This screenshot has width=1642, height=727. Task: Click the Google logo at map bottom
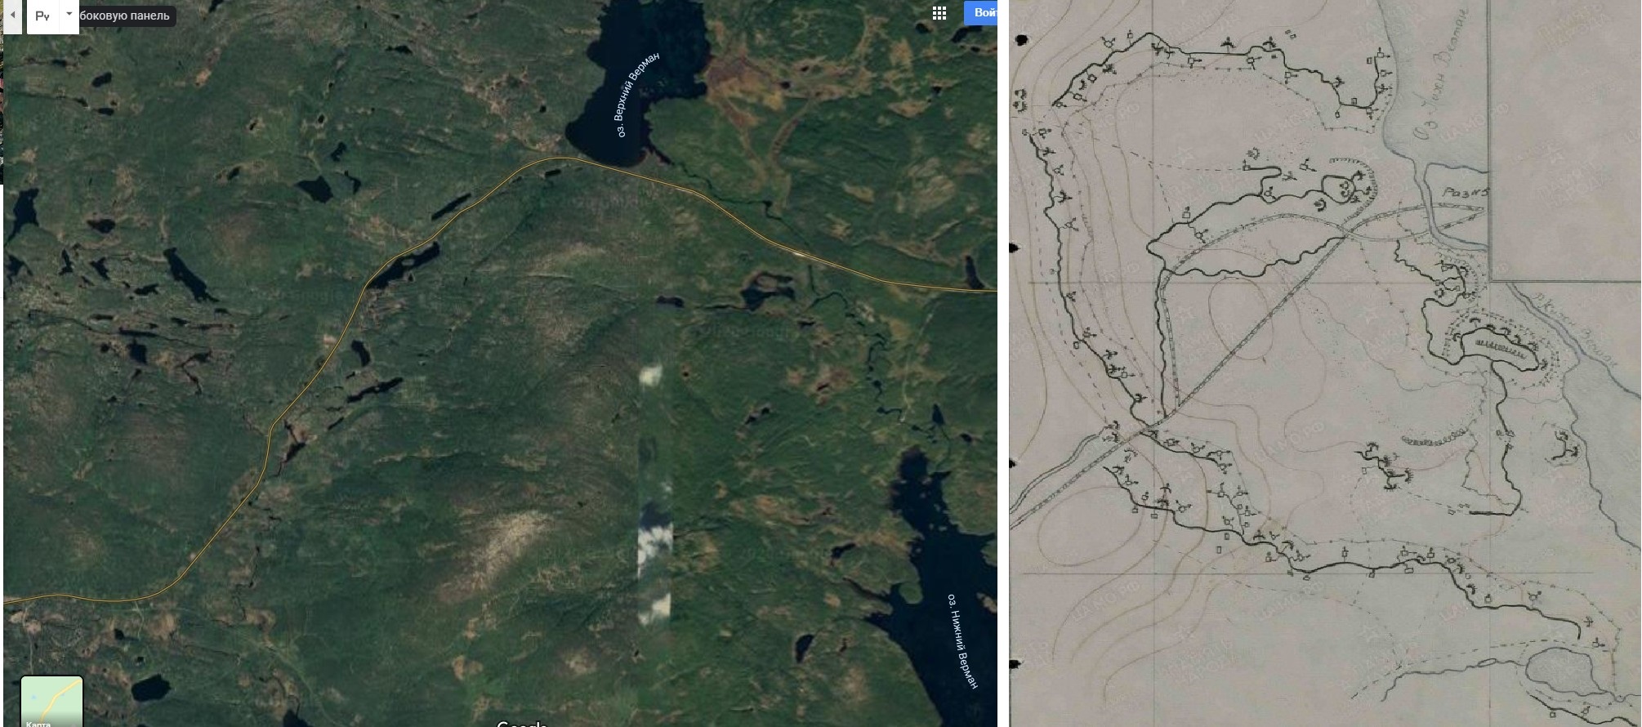pos(521,723)
